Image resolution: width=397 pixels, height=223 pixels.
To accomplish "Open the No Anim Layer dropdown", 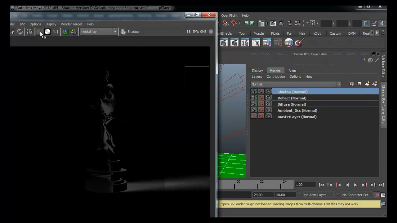I will coord(322,195).
